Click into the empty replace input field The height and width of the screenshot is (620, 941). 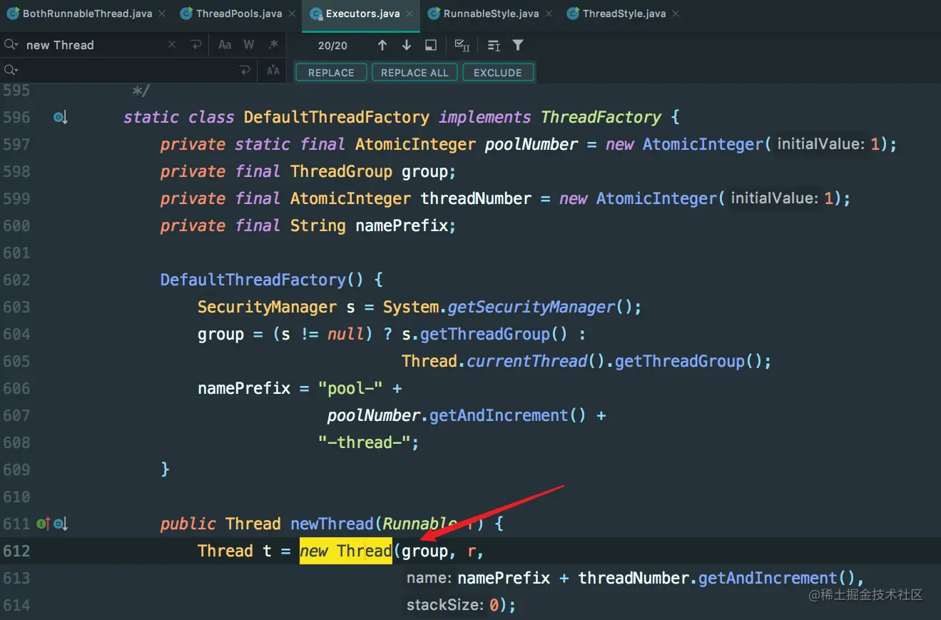128,70
